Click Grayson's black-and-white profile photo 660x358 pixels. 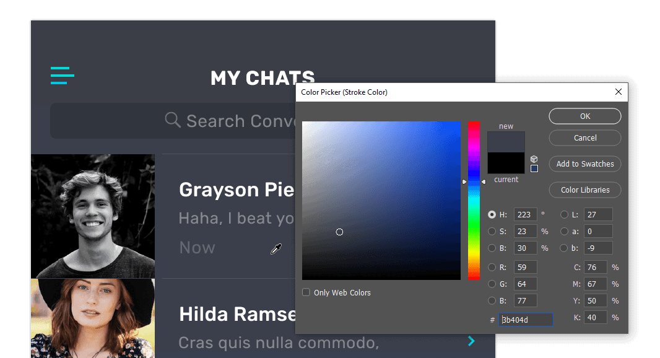(93, 216)
